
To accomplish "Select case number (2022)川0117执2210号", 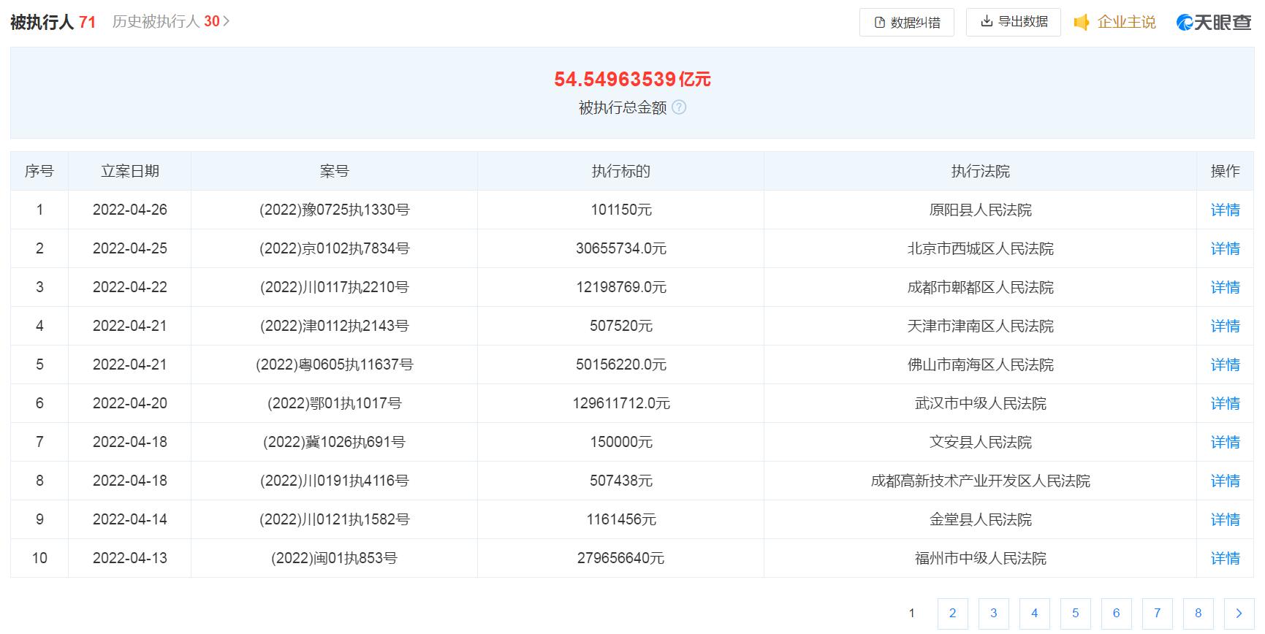I will click(x=334, y=287).
